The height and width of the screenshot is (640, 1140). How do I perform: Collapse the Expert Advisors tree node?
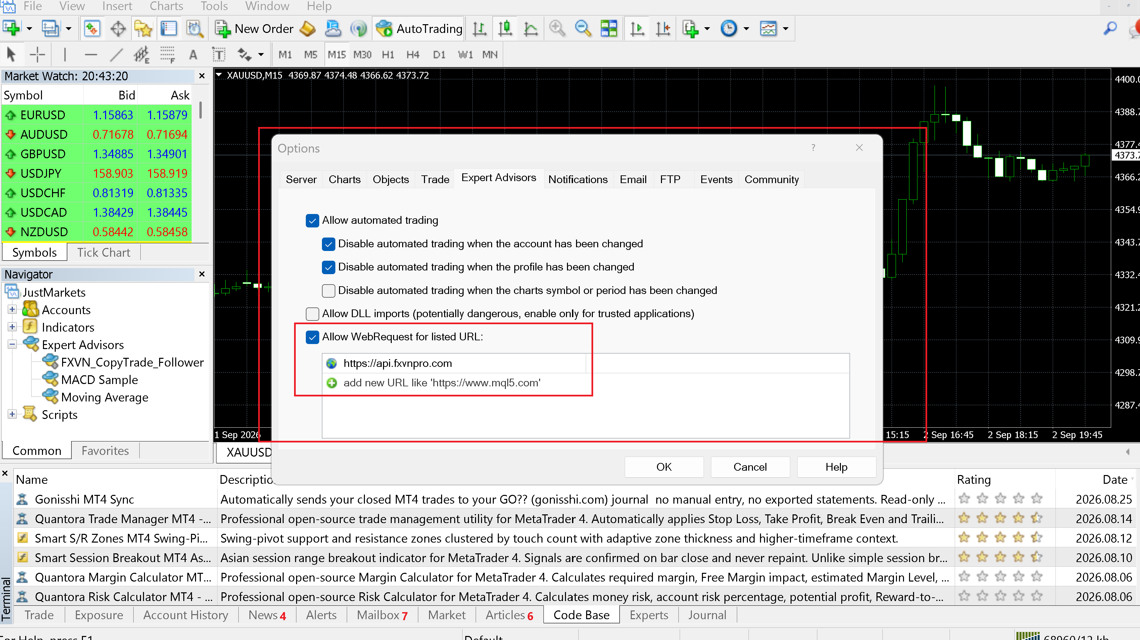click(x=12, y=344)
